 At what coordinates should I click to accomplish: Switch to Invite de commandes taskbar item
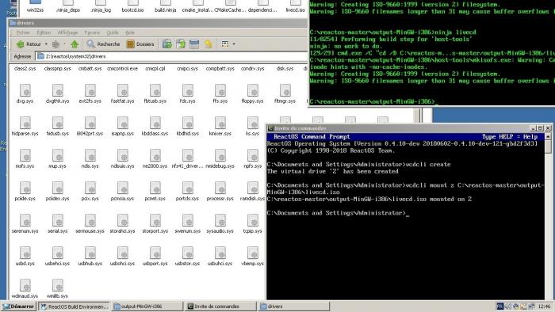tap(220, 306)
